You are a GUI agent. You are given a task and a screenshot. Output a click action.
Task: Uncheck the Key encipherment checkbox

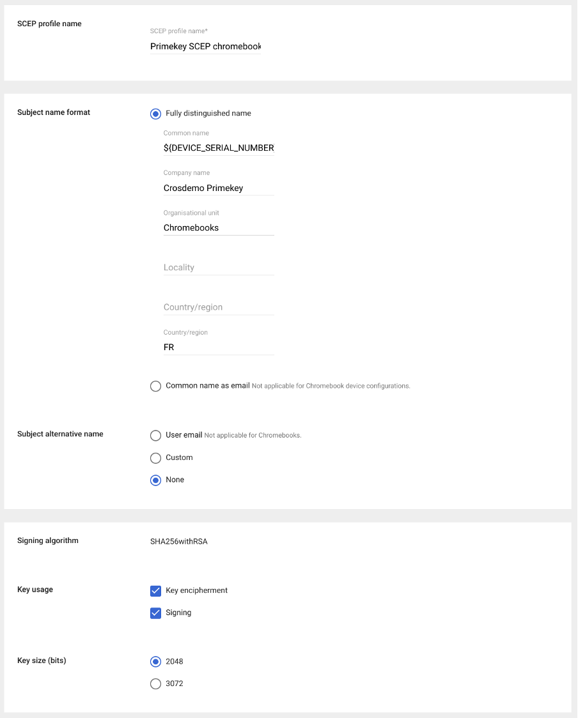pyautogui.click(x=155, y=591)
